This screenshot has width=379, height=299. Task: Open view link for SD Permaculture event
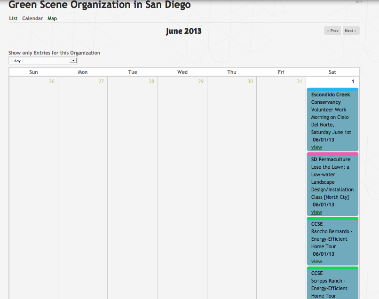pyautogui.click(x=316, y=212)
